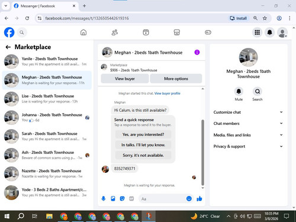Open the Chrome profile icon
This screenshot has height=222, width=296.
(x=279, y=18)
